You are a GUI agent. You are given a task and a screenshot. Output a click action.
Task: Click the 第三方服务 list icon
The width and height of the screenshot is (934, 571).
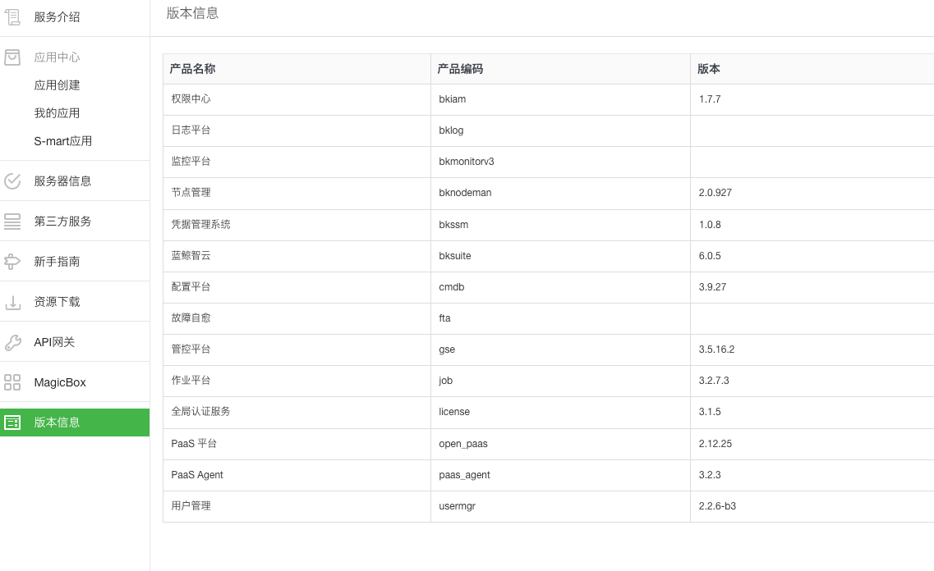click(x=12, y=221)
